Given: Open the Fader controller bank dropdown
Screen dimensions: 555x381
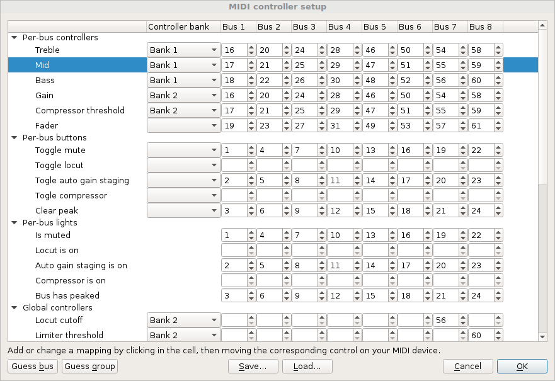Looking at the screenshot, I should pyautogui.click(x=183, y=125).
